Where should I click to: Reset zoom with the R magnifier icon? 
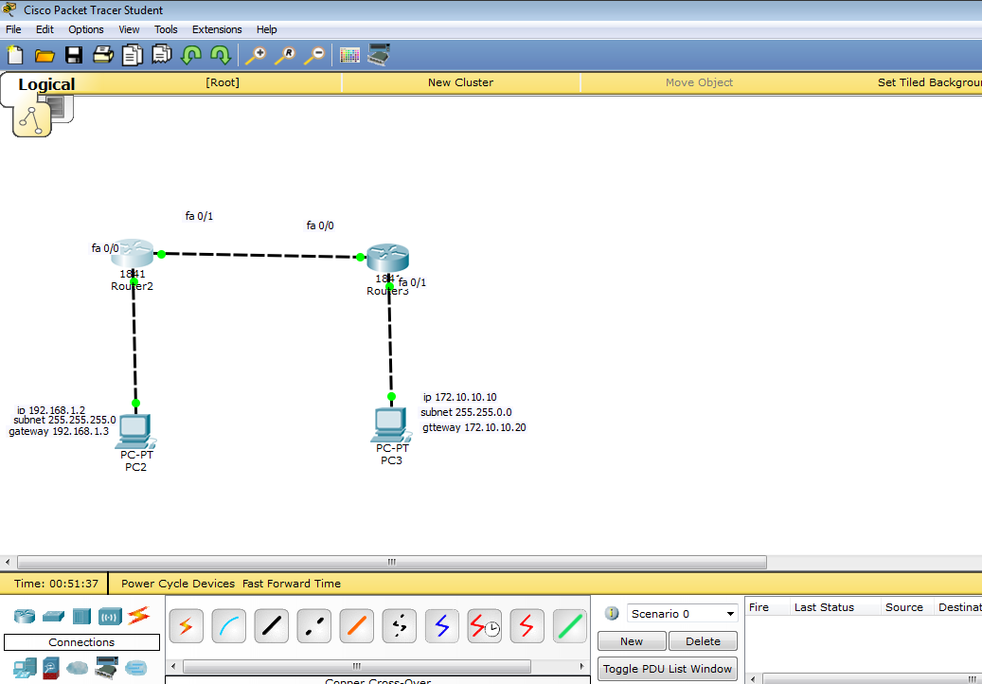286,55
